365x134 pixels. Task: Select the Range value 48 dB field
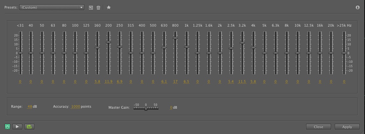pos(30,106)
